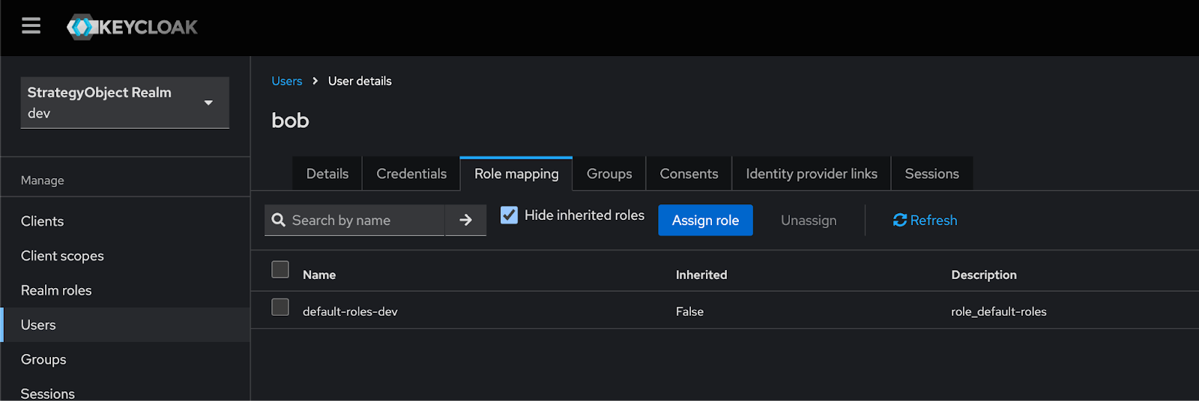Uncheck Hide inherited roles checkbox
This screenshot has height=401, width=1199.
(509, 215)
